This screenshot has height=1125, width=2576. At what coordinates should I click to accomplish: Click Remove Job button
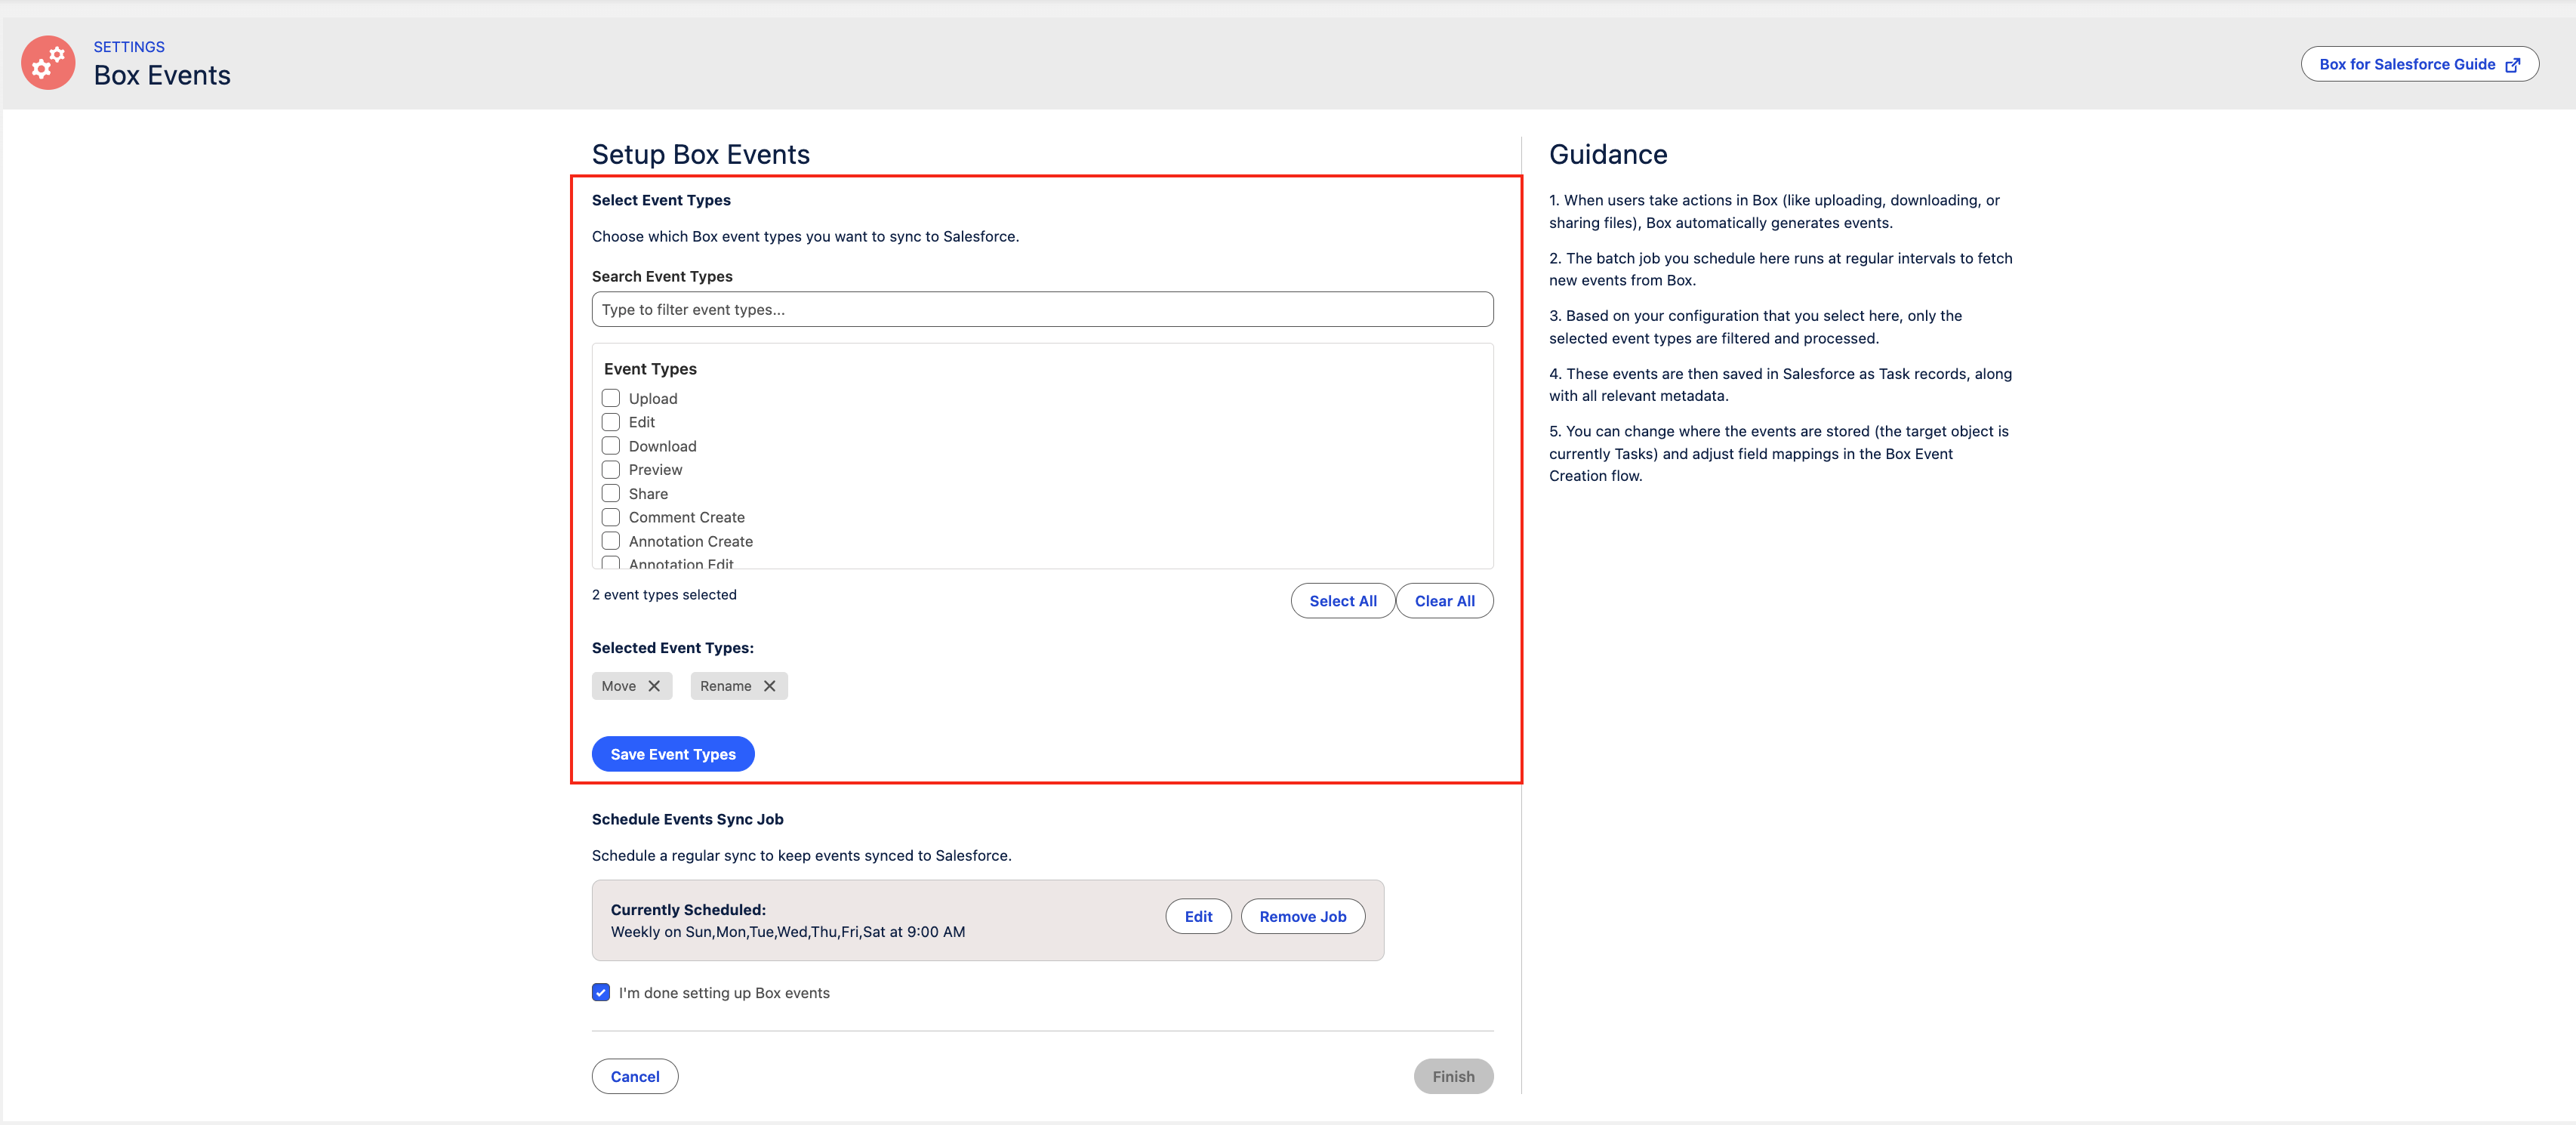coord(1302,916)
